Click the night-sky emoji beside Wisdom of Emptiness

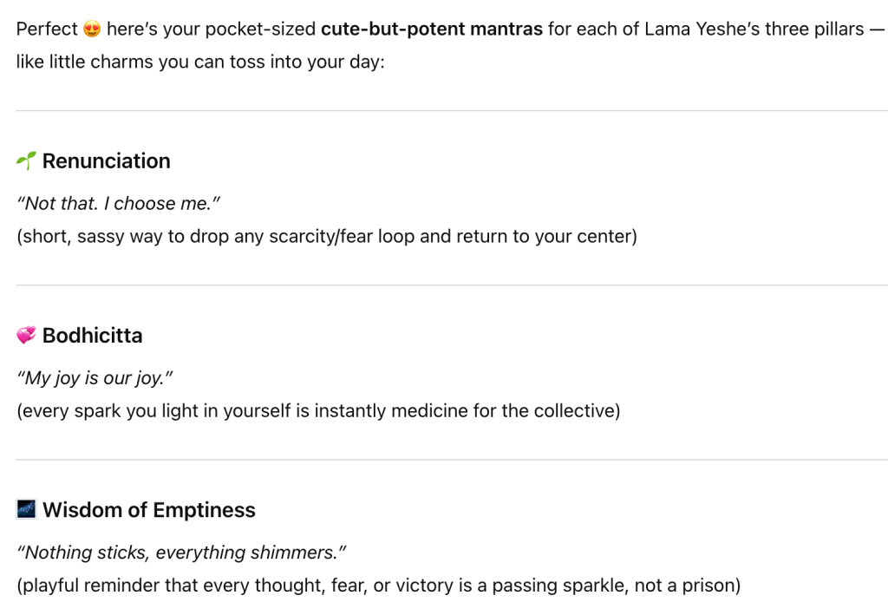(26, 510)
